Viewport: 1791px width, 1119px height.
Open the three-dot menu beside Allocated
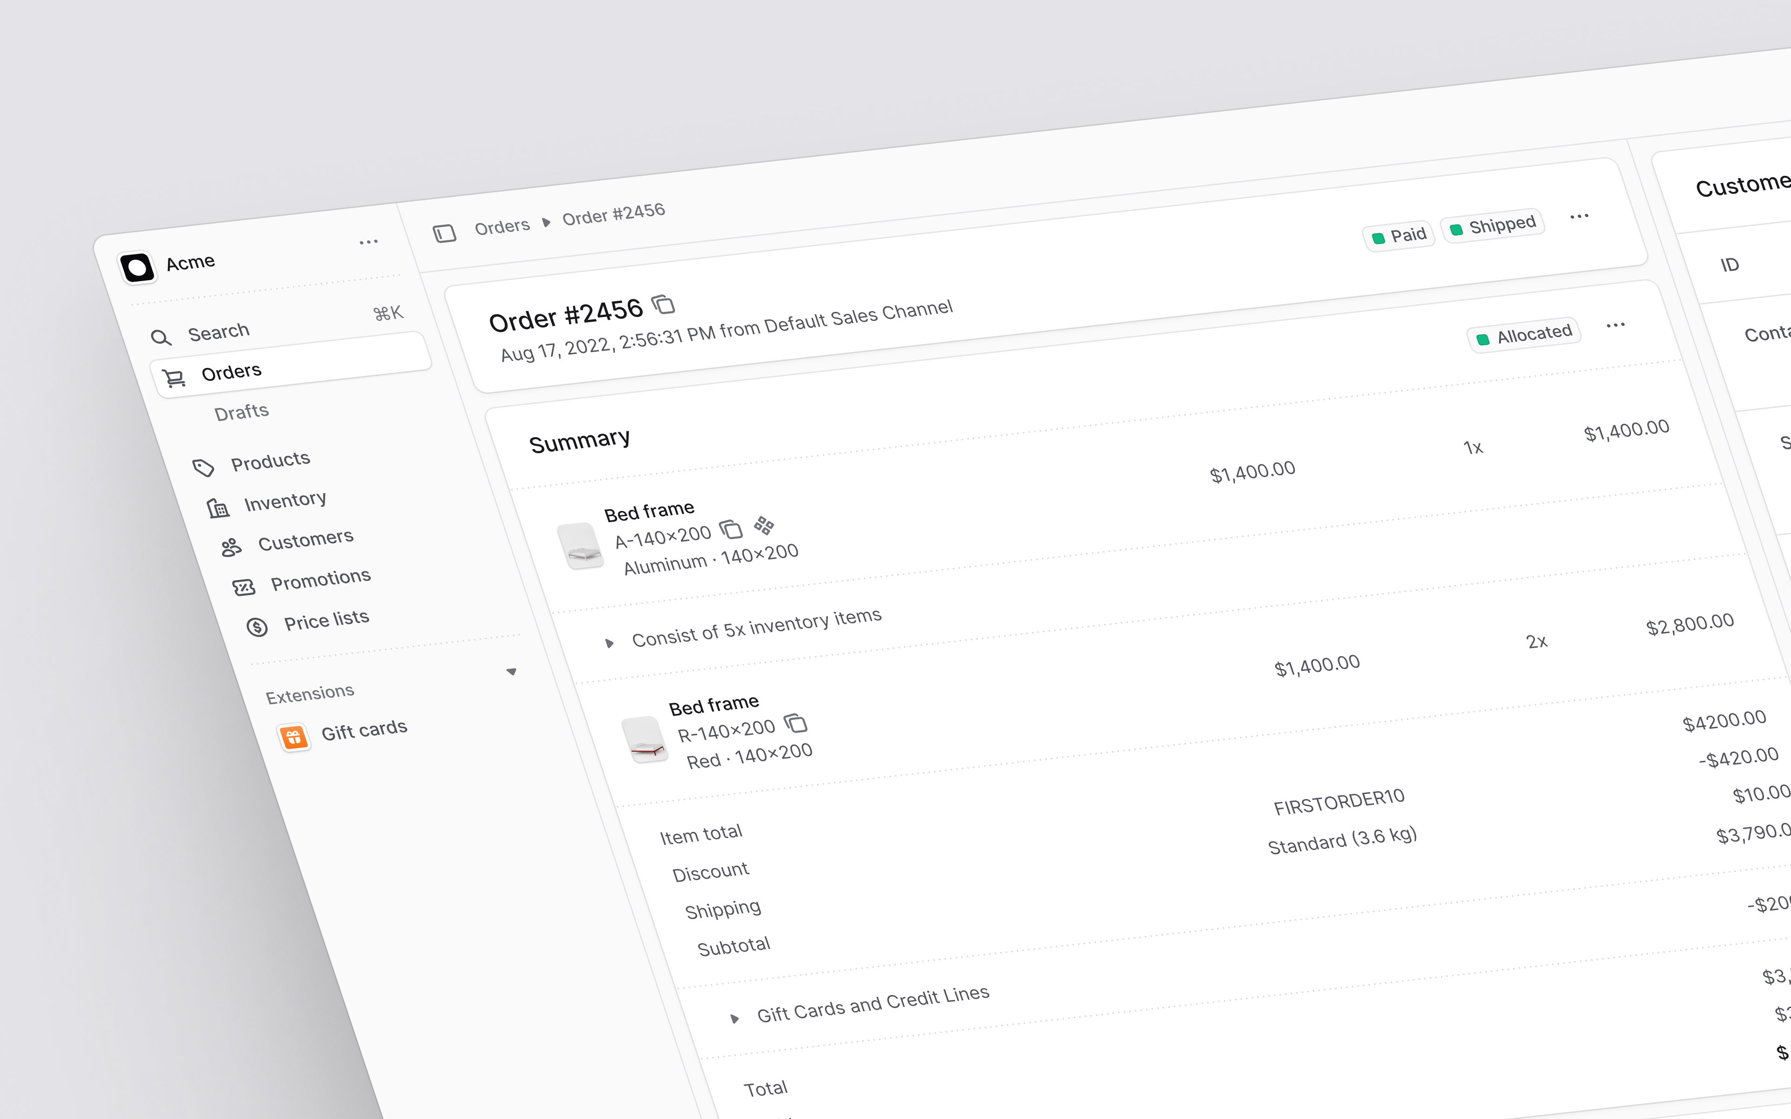click(1615, 325)
